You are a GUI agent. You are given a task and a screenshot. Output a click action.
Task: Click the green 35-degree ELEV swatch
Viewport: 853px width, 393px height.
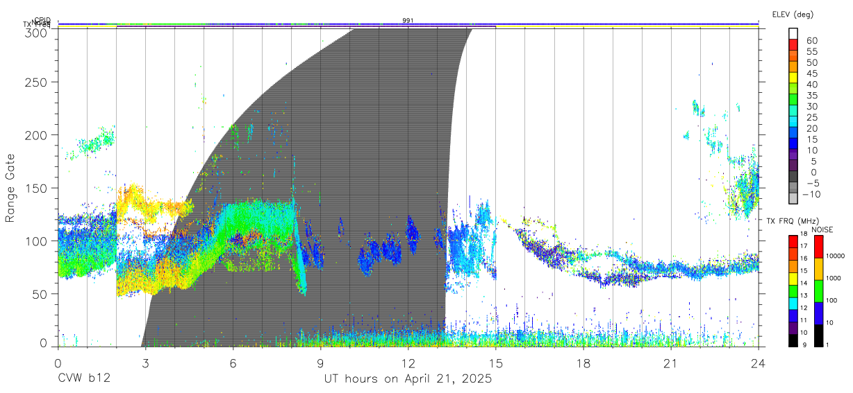pos(794,100)
